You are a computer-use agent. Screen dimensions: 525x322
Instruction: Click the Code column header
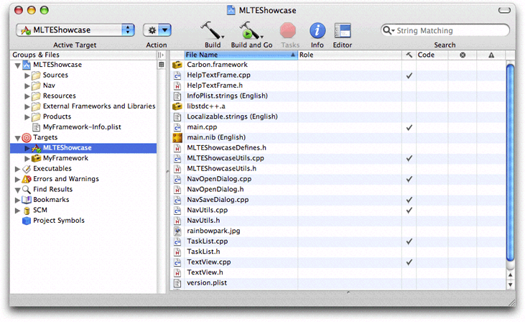[432, 55]
